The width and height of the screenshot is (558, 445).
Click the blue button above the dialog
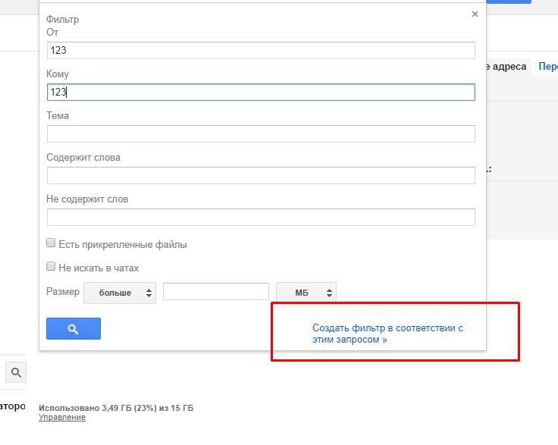pos(508,2)
